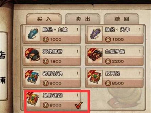The height and width of the screenshot is (113, 151).
Task: Select the 脉经·九墟 item name
Action: click(x=55, y=30)
